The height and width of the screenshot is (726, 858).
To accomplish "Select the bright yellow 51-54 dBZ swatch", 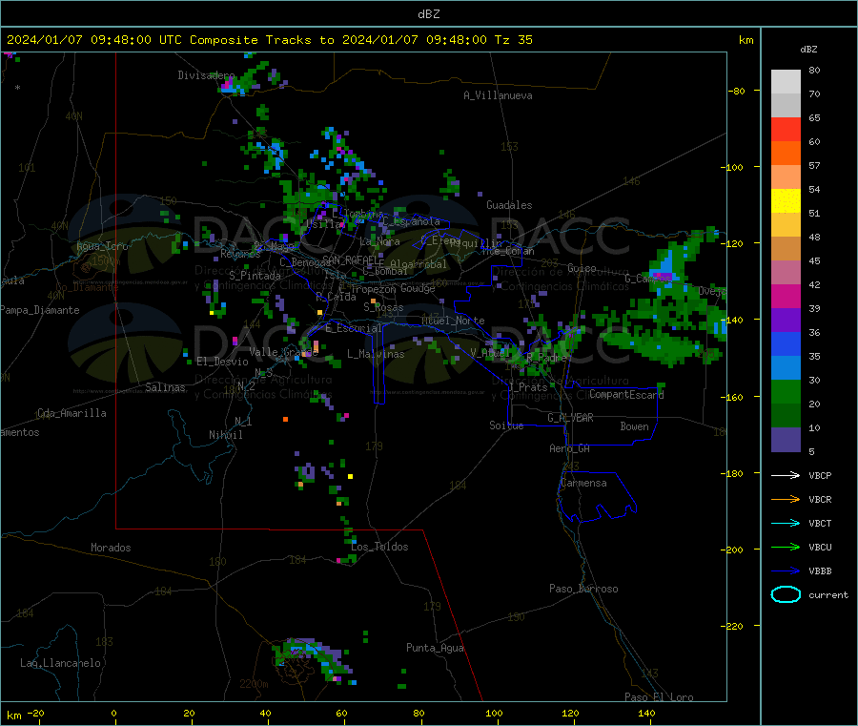I will 786,201.
